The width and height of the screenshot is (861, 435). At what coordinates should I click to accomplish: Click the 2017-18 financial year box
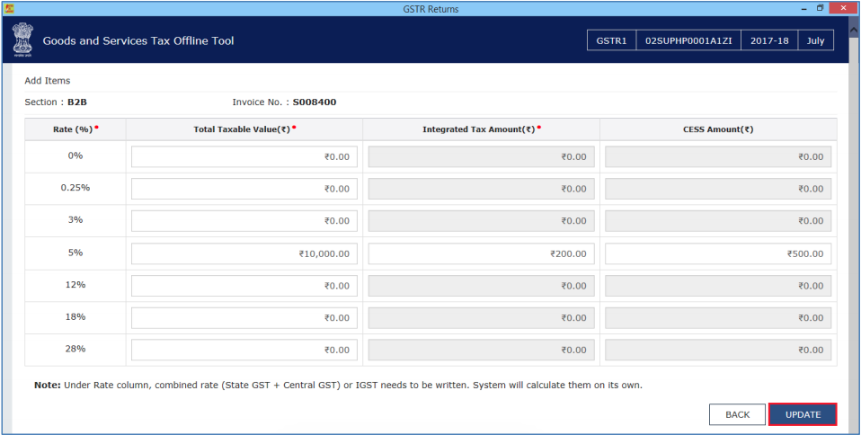769,40
